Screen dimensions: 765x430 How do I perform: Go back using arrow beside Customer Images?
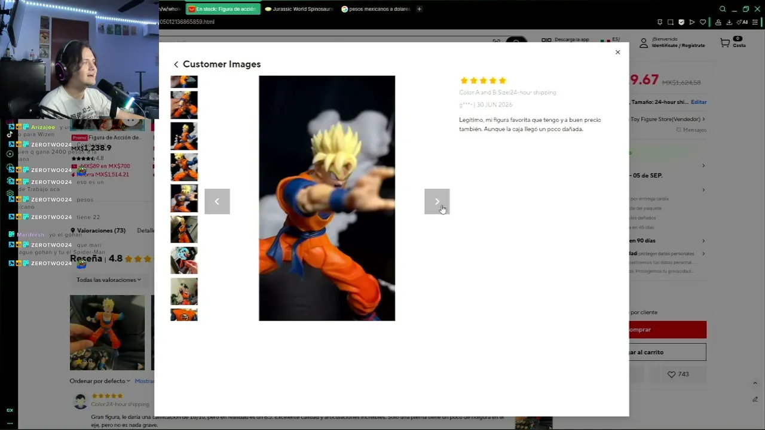pyautogui.click(x=176, y=64)
